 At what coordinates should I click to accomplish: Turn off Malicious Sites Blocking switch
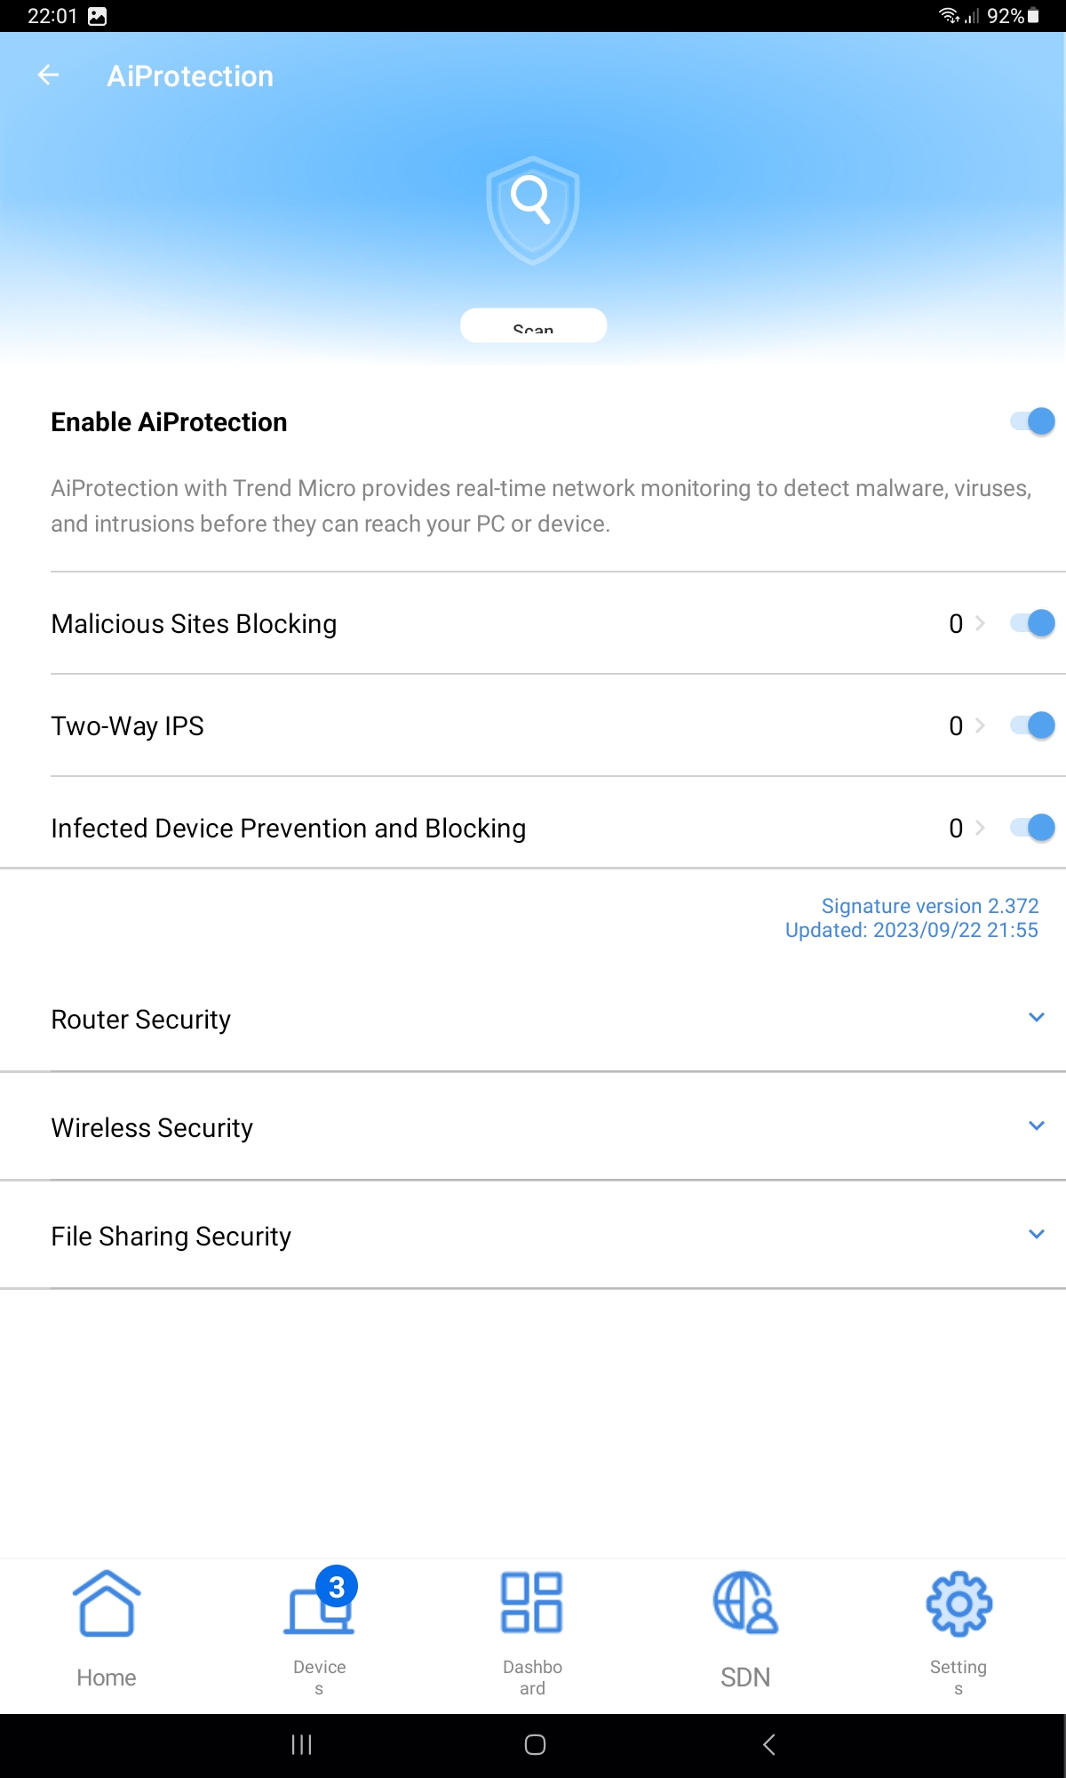pos(1032,623)
